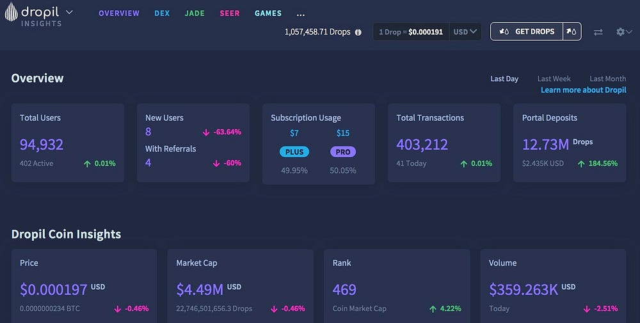
Task: Click the $2.435K USD text
Action: click(543, 163)
